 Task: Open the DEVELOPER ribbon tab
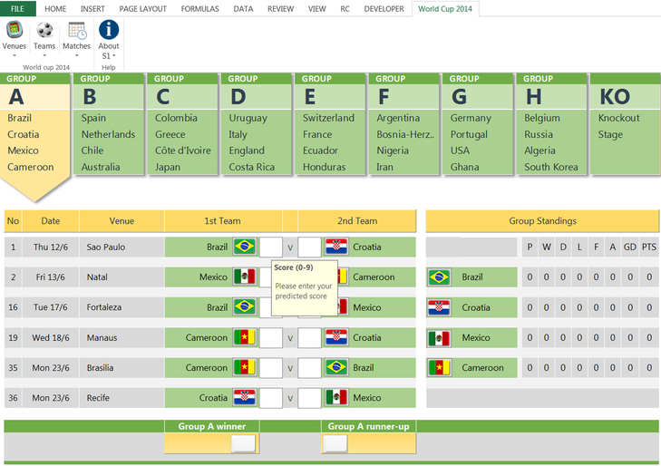pos(384,9)
